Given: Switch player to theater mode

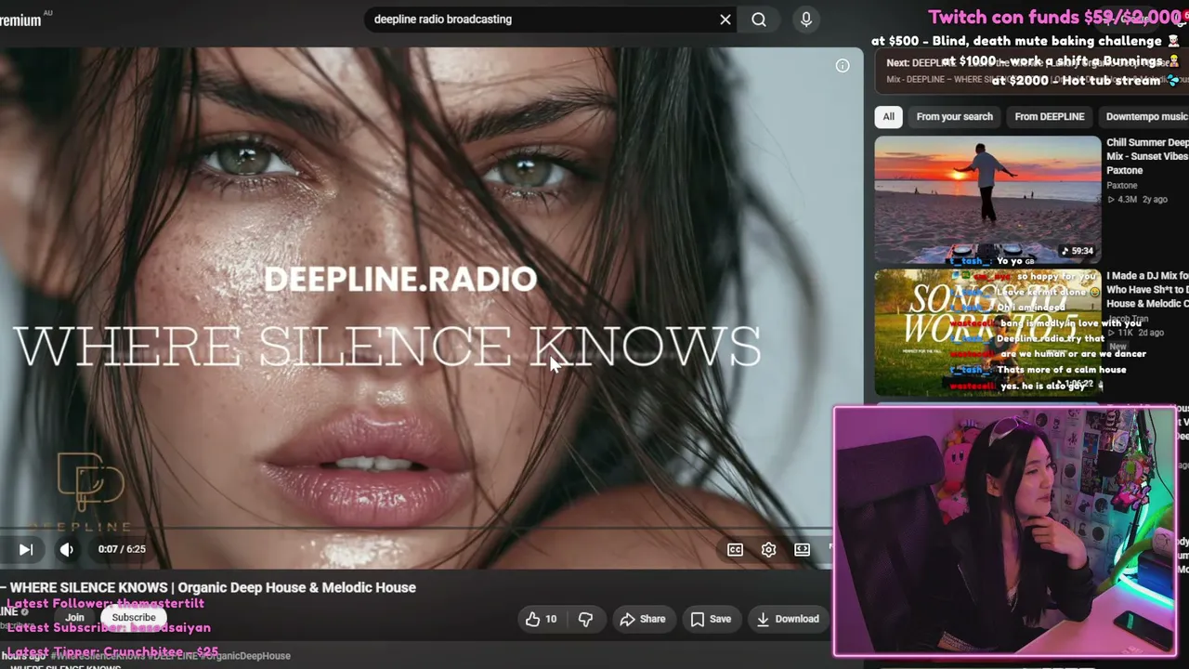Looking at the screenshot, I should (x=802, y=549).
